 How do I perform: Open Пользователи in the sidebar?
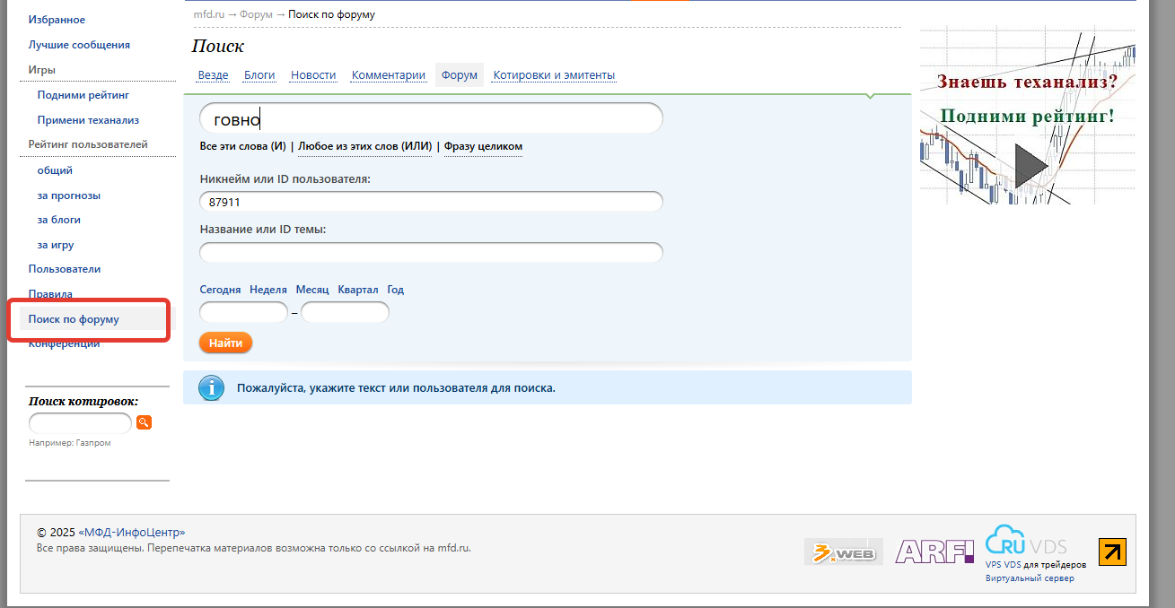(x=65, y=269)
